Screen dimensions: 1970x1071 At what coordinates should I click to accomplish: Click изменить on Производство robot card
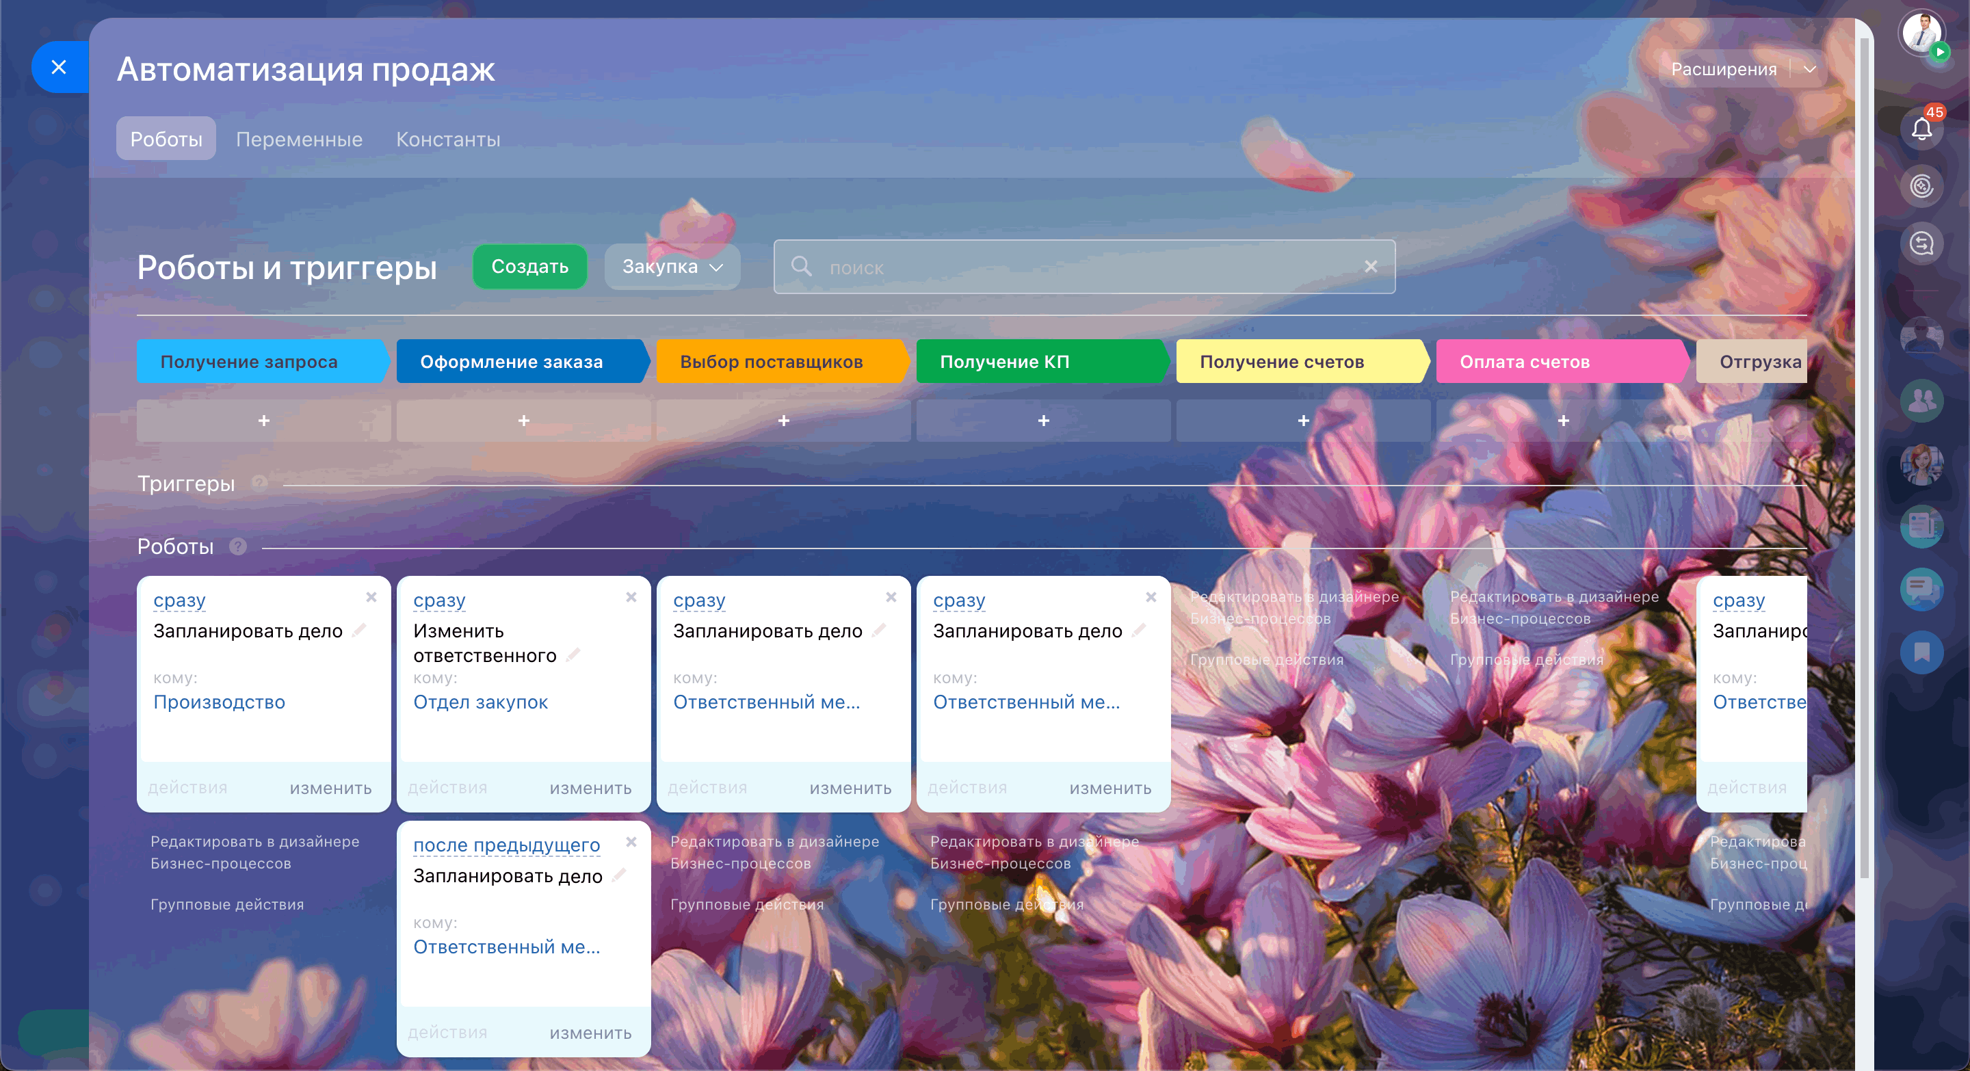coord(330,788)
